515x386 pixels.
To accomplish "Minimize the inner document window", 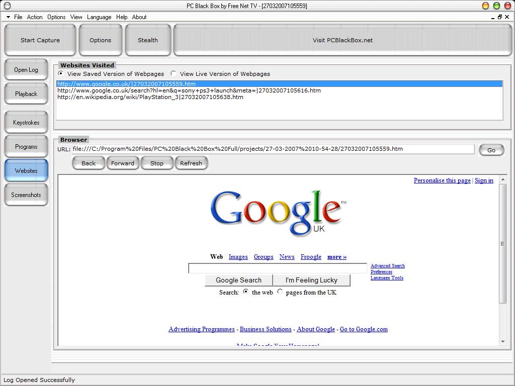I will (493, 18).
